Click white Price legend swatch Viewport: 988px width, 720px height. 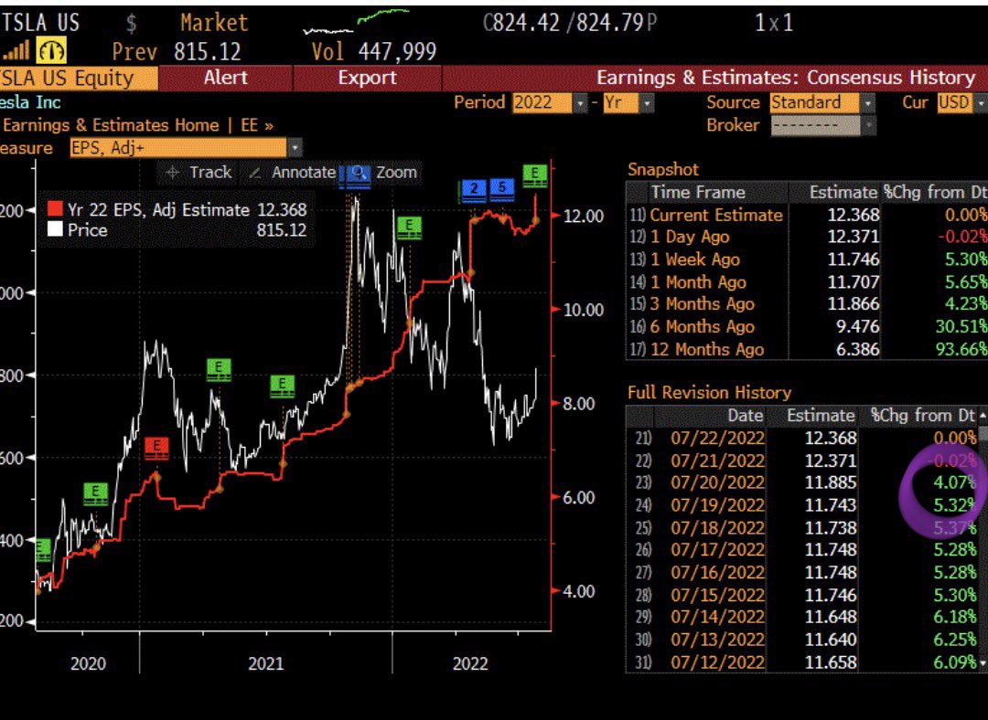pos(56,229)
